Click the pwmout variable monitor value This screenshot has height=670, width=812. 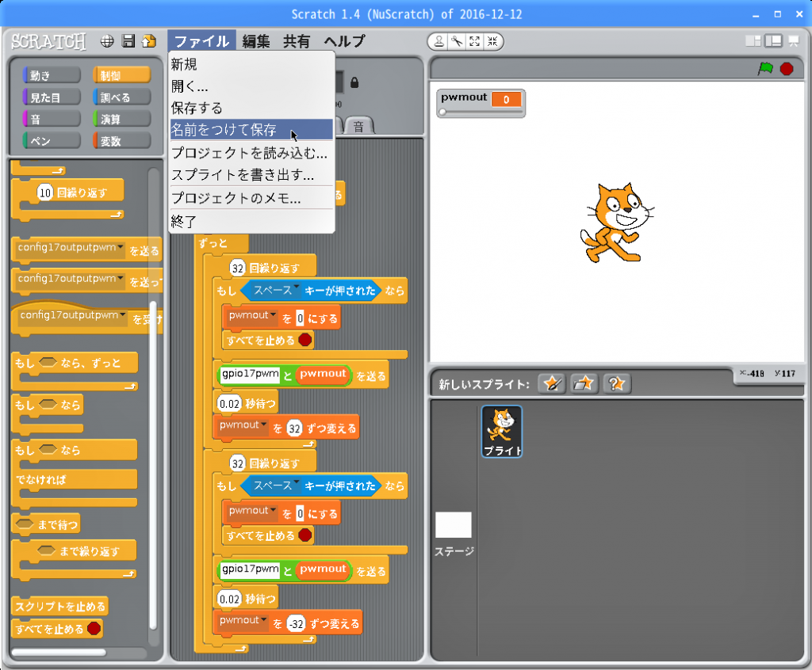tap(506, 99)
